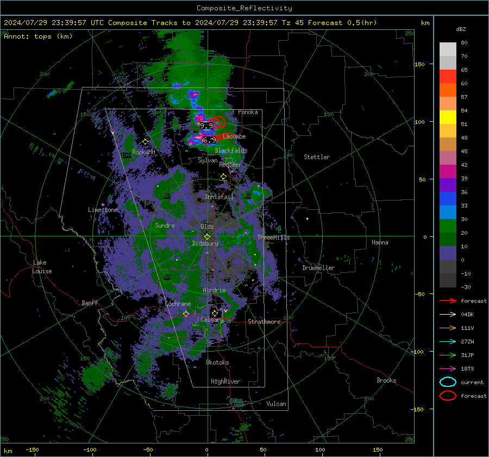Click the Didsbury town label
489x457 pixels.
point(205,243)
